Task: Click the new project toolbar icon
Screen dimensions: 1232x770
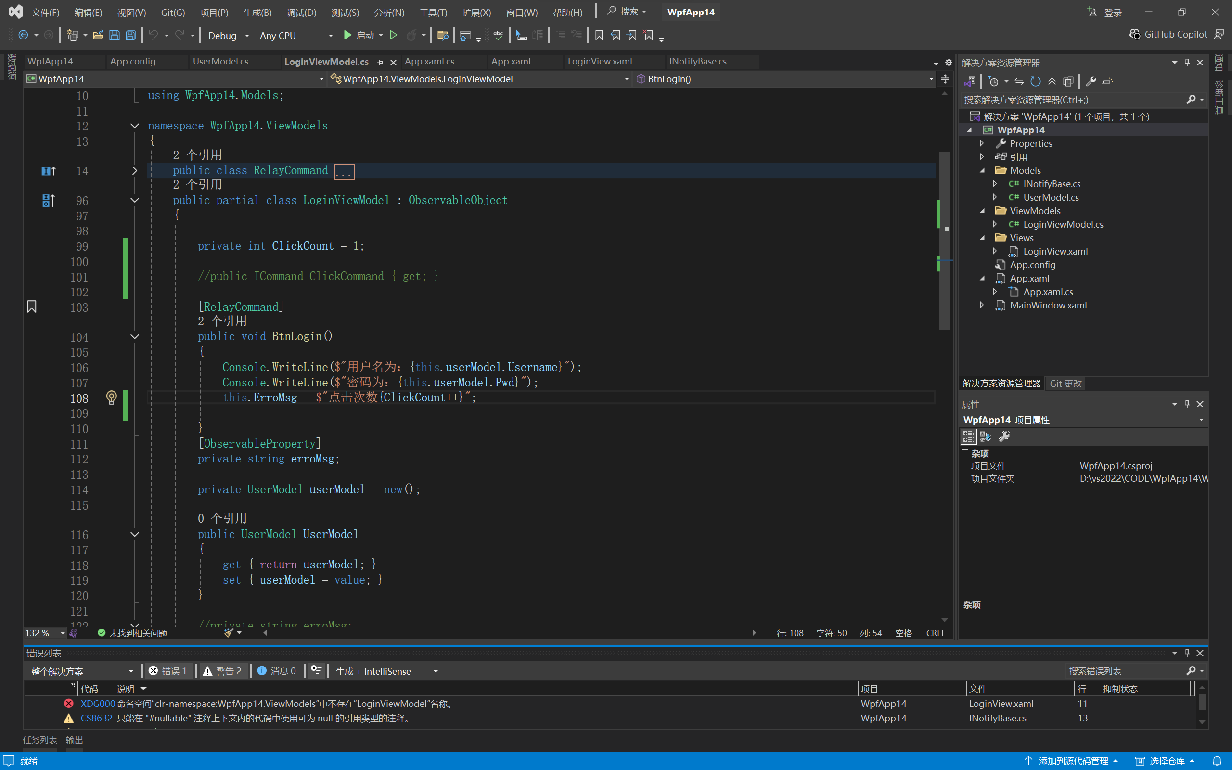Action: tap(73, 35)
